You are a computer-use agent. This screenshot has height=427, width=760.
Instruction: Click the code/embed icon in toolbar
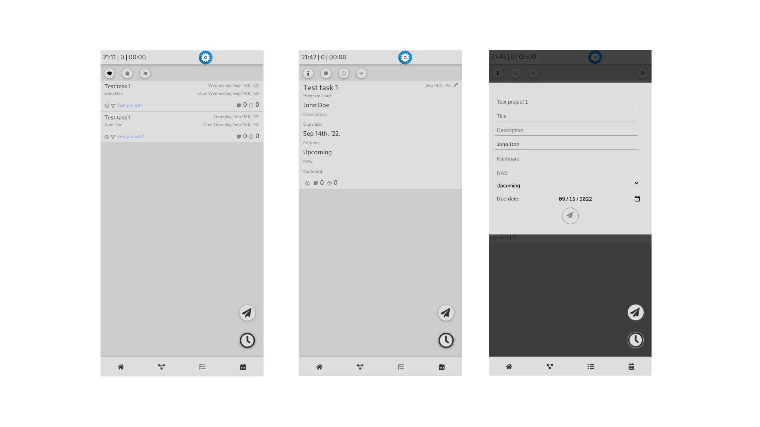(x=361, y=73)
